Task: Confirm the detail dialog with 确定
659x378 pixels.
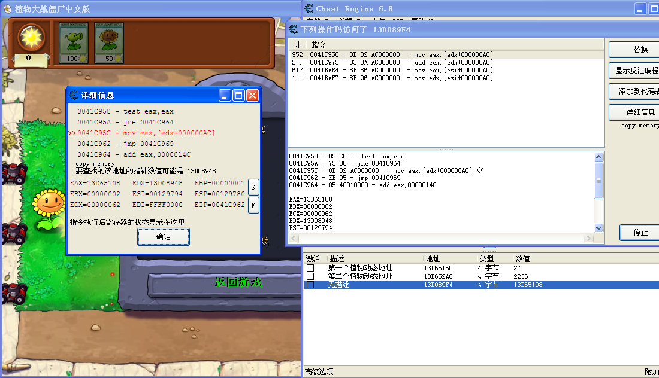Action: click(x=164, y=237)
